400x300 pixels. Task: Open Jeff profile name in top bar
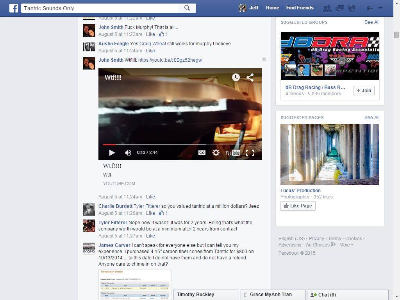[x=254, y=8]
